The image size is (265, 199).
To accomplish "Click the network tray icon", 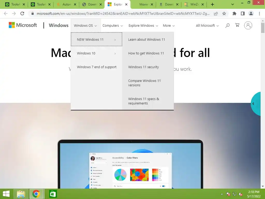I will 234,194.
